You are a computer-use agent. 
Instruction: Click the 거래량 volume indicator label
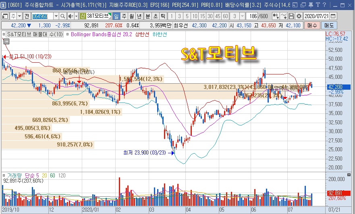click(x=15, y=175)
